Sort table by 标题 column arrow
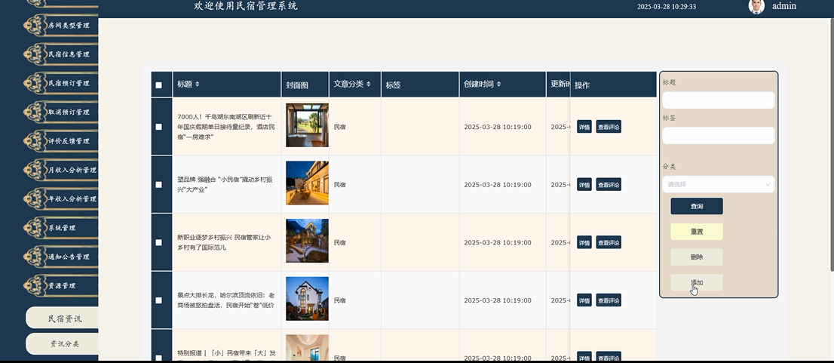This screenshot has height=363, width=834. point(198,84)
